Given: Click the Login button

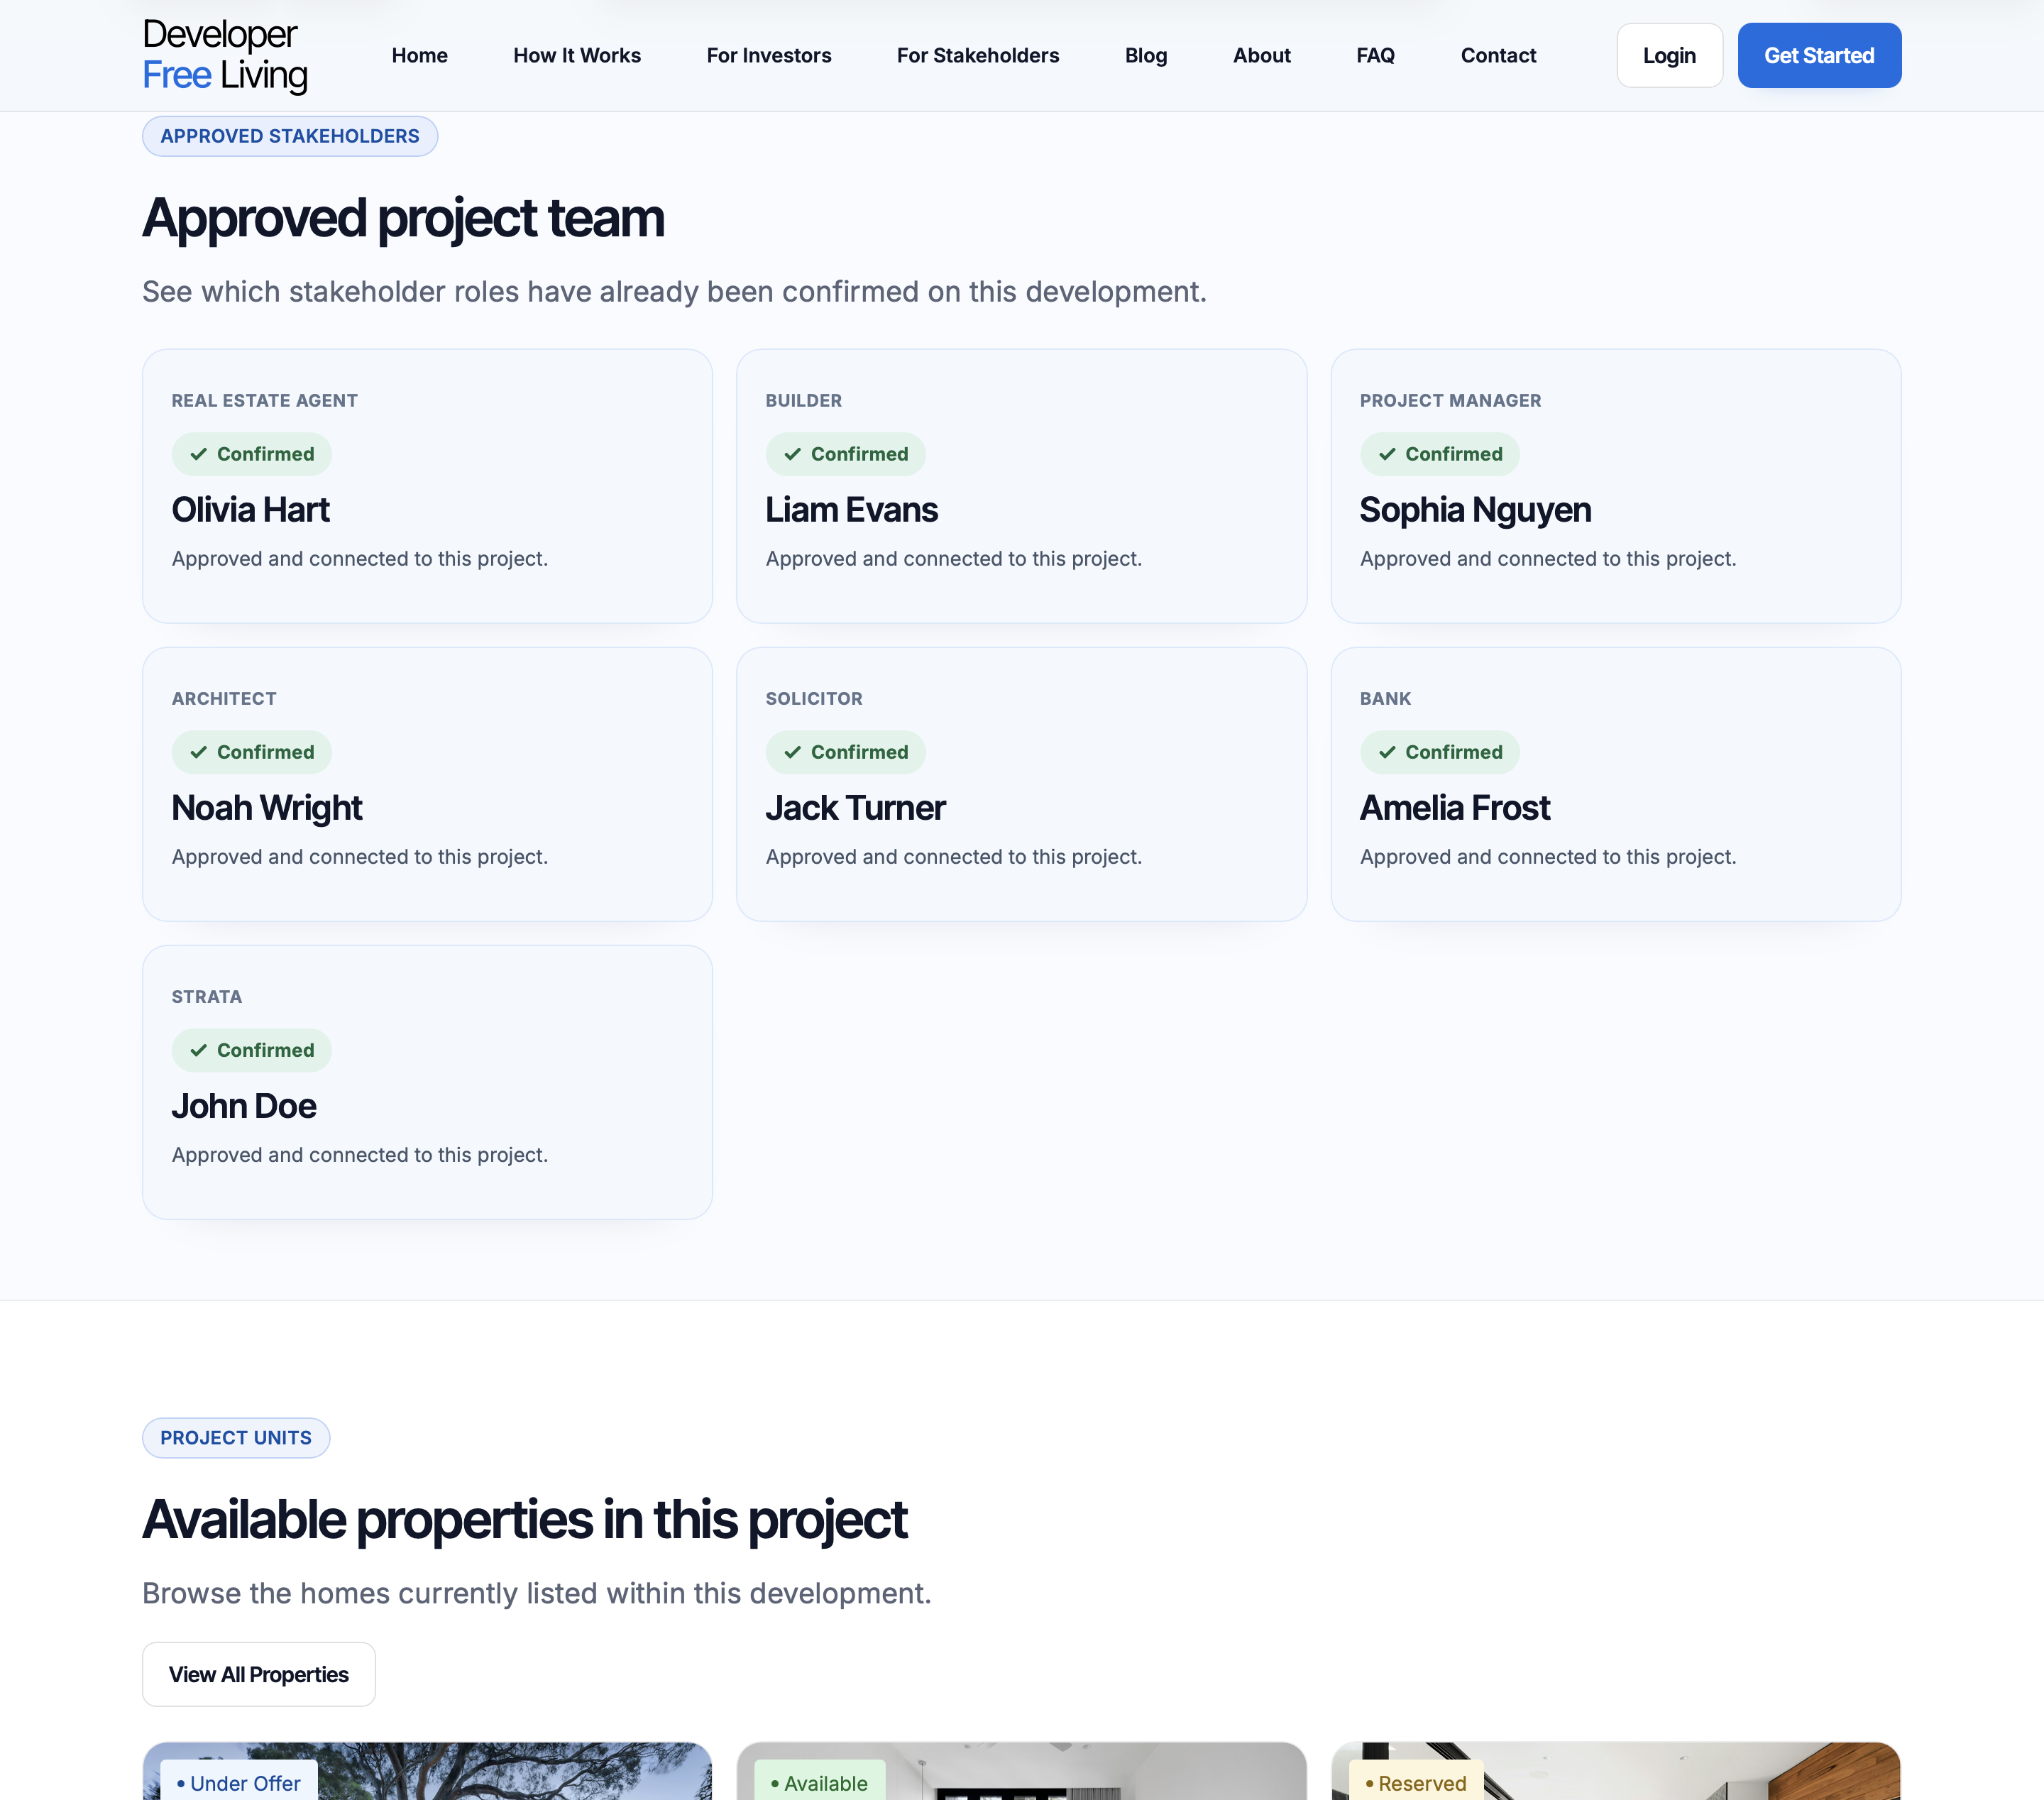Looking at the screenshot, I should tap(1669, 55).
